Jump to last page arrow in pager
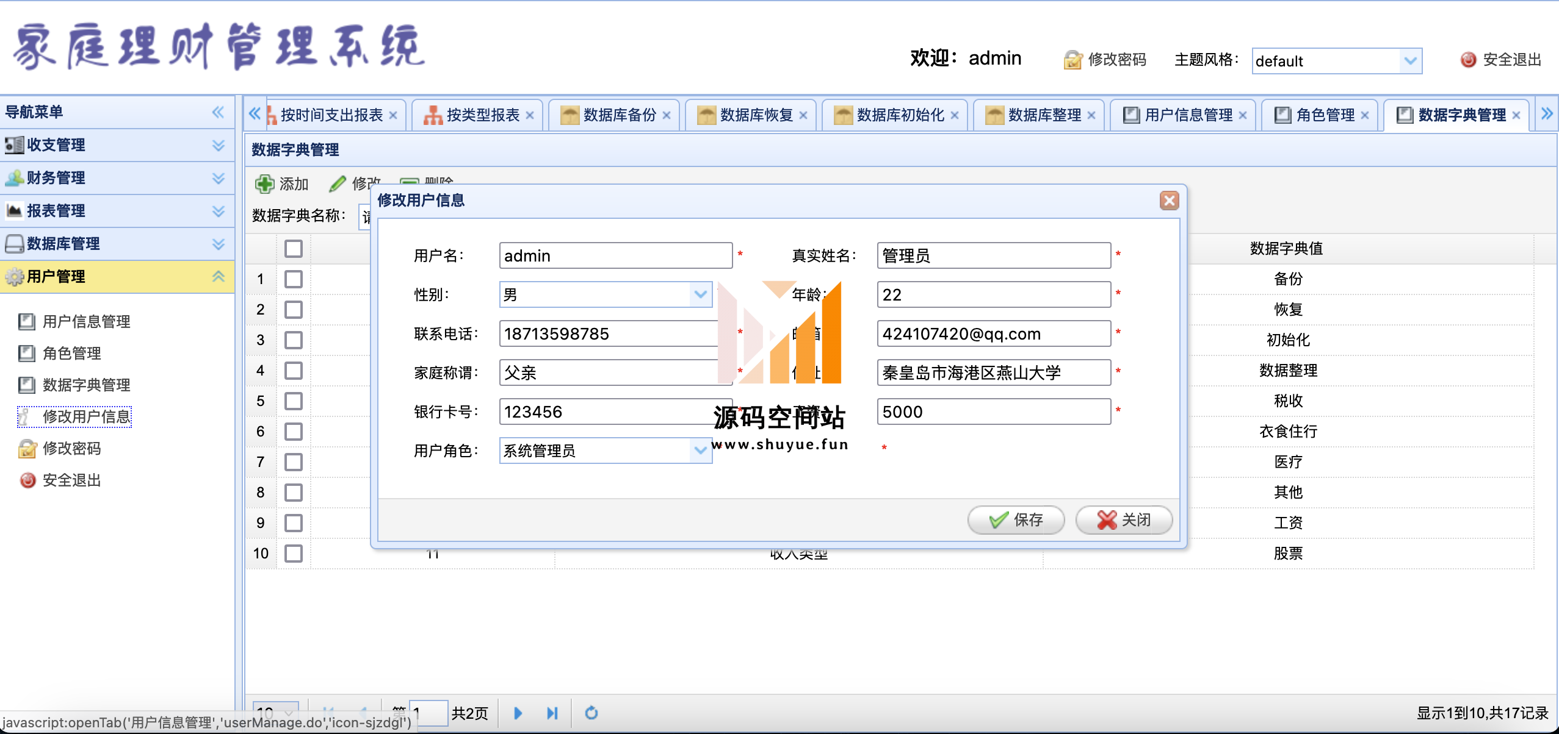Screen dimensions: 1559x734 552,713
